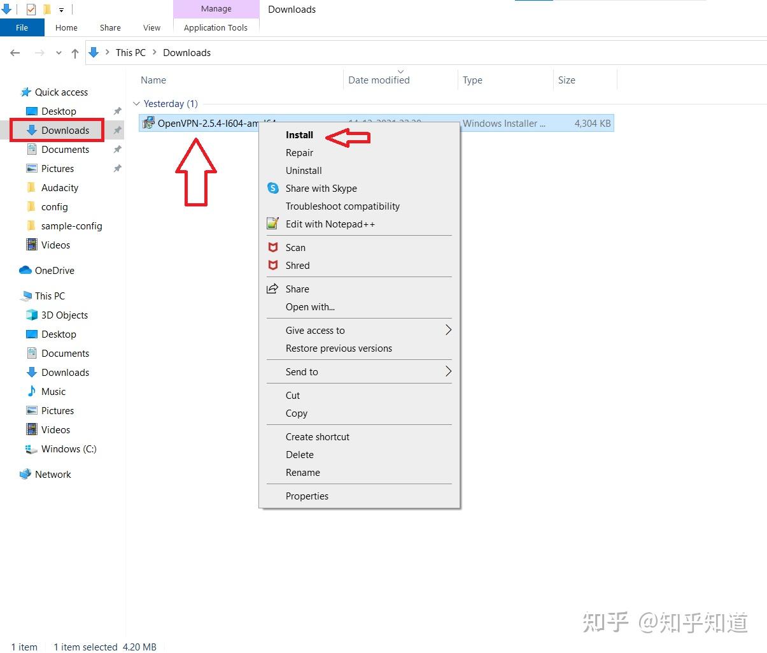Viewport: 767px width, 653px height.
Task: Go back with the back arrow
Action: pos(15,53)
